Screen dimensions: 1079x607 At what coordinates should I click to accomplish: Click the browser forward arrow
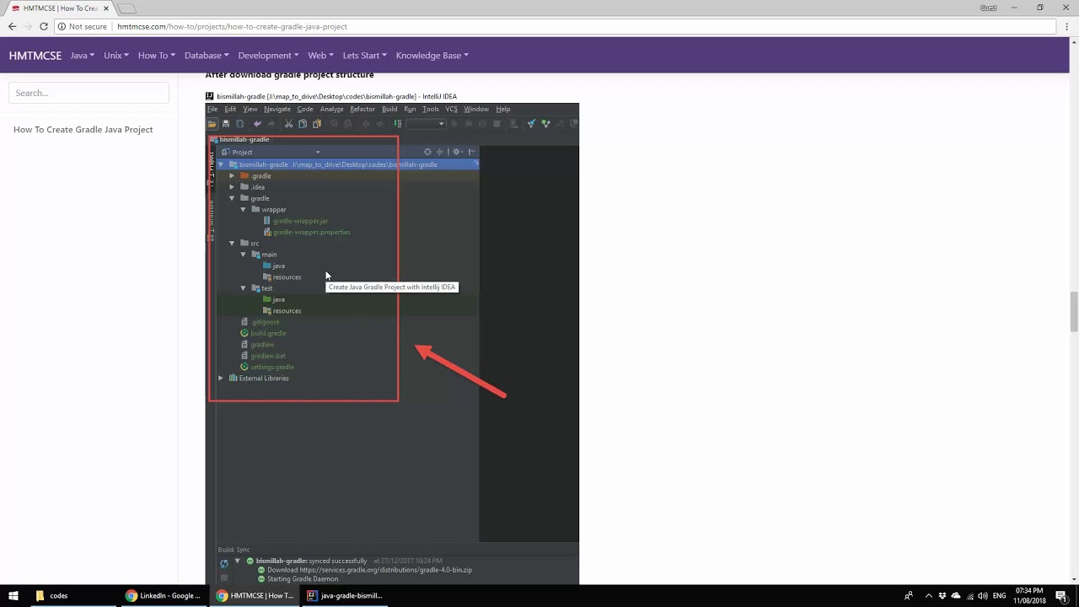[28, 26]
